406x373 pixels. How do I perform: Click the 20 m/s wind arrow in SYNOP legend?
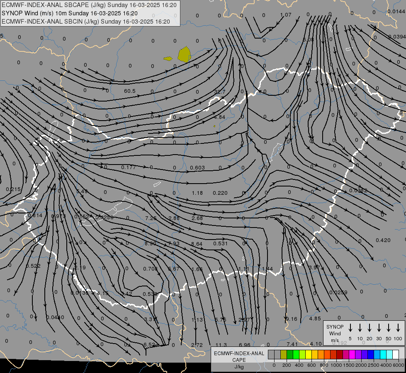click(x=370, y=328)
